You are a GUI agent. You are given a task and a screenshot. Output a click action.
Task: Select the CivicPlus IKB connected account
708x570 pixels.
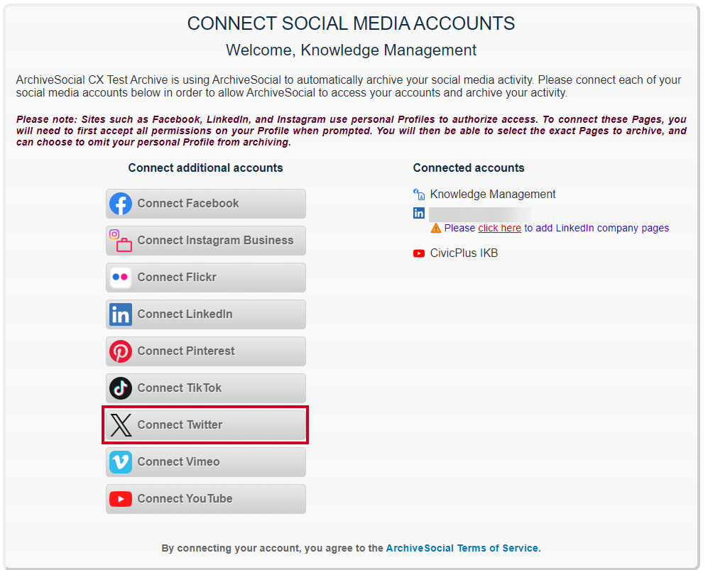coord(464,253)
